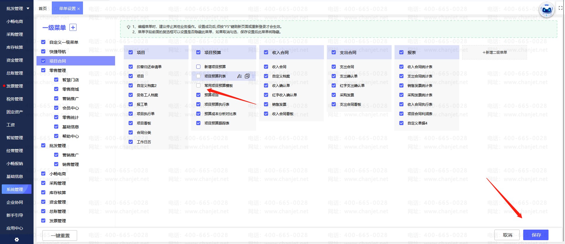Image resolution: width=565 pixels, height=244 pixels.
Task: Click the 预算成本分析对比表 menu entry
Action: tap(220, 114)
